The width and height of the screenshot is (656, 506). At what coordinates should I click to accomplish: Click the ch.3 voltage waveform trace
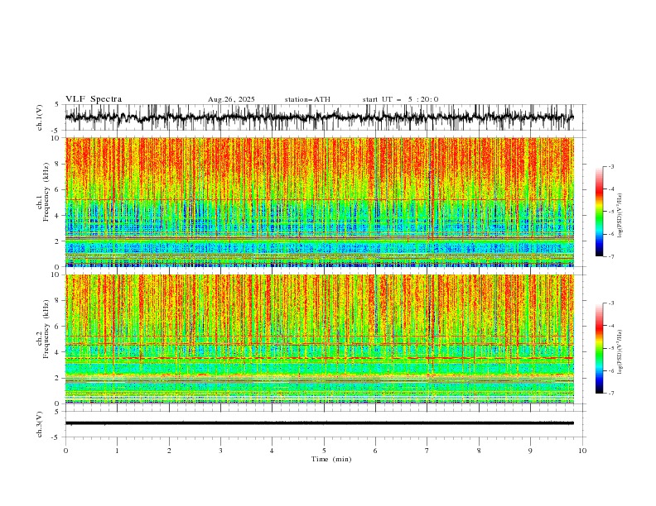pos(319,423)
